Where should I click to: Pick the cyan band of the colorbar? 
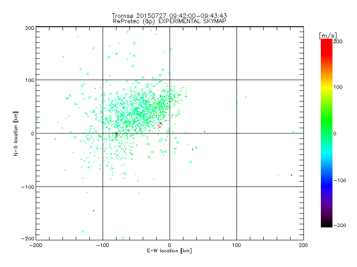tap(327, 154)
